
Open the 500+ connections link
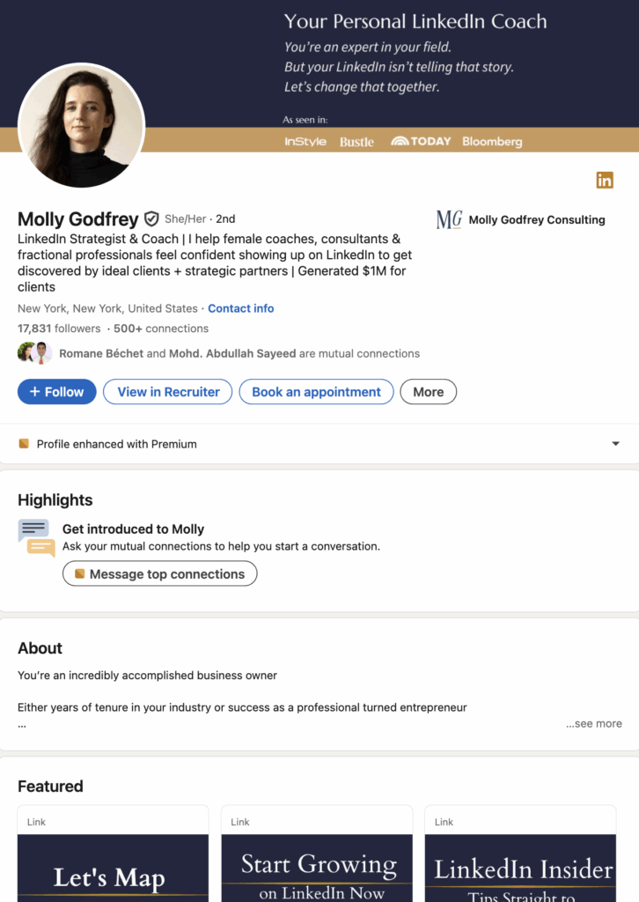click(x=161, y=329)
